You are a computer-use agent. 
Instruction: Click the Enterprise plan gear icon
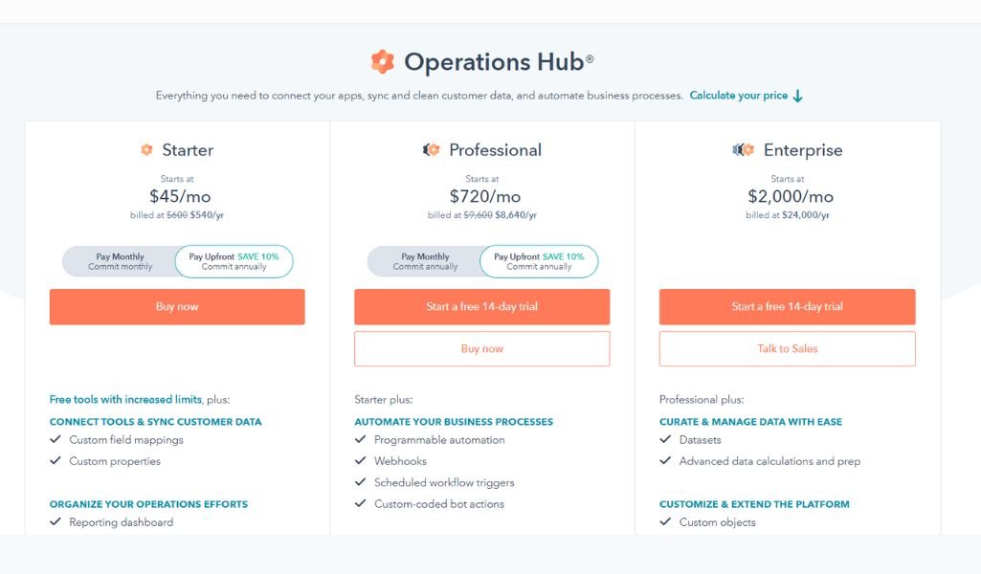point(743,150)
